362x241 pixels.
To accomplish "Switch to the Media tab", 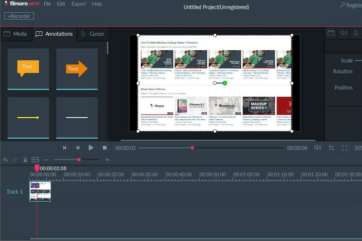I will tap(16, 34).
